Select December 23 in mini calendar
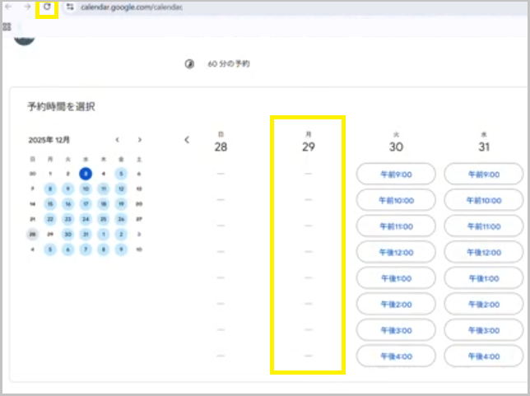530x396 pixels. (68, 219)
